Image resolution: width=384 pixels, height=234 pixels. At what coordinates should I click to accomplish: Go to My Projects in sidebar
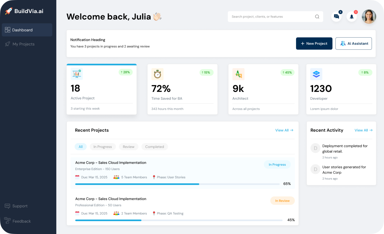coord(23,44)
